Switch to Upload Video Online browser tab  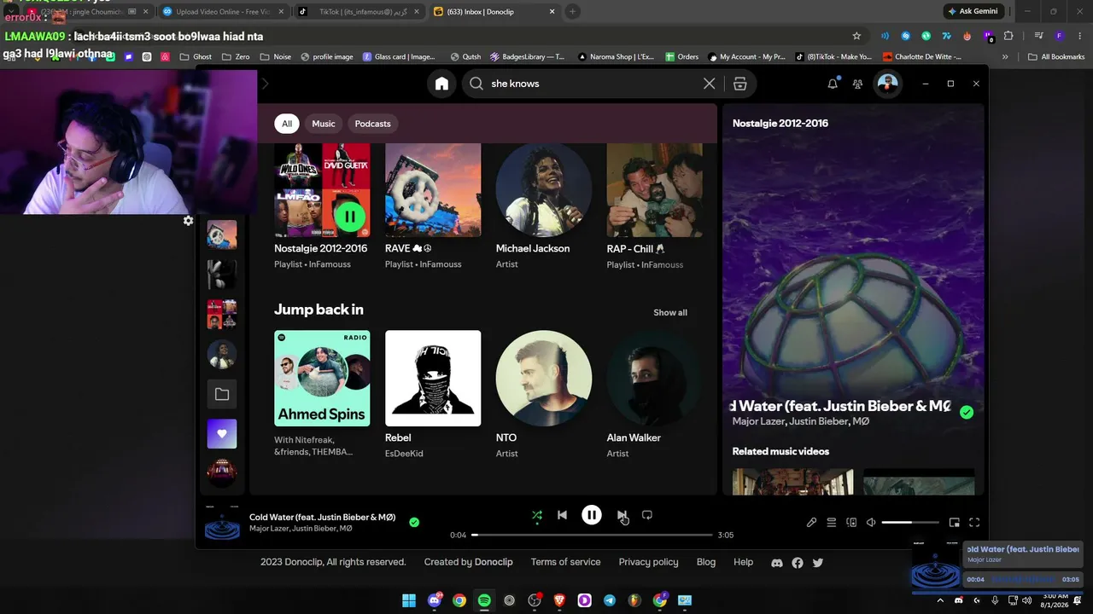(x=223, y=12)
